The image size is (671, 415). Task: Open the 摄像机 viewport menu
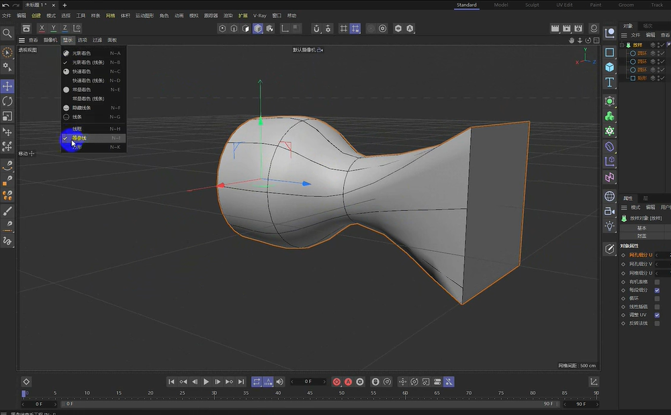[x=50, y=40]
